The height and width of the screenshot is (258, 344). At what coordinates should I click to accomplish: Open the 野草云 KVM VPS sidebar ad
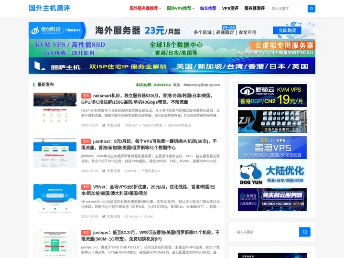point(272,96)
